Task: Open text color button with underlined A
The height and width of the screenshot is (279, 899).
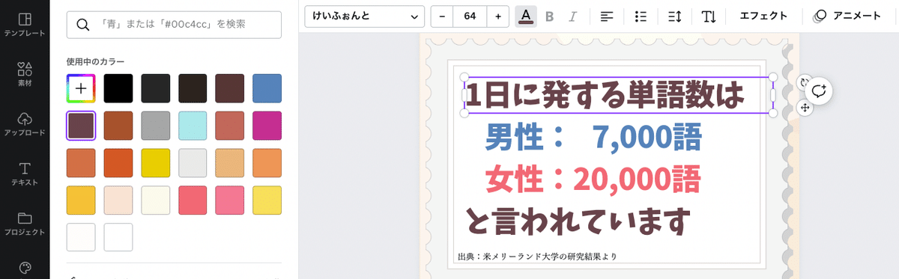Action: point(526,16)
